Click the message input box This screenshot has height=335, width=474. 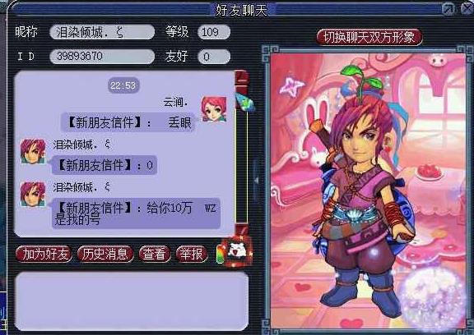coord(132,301)
